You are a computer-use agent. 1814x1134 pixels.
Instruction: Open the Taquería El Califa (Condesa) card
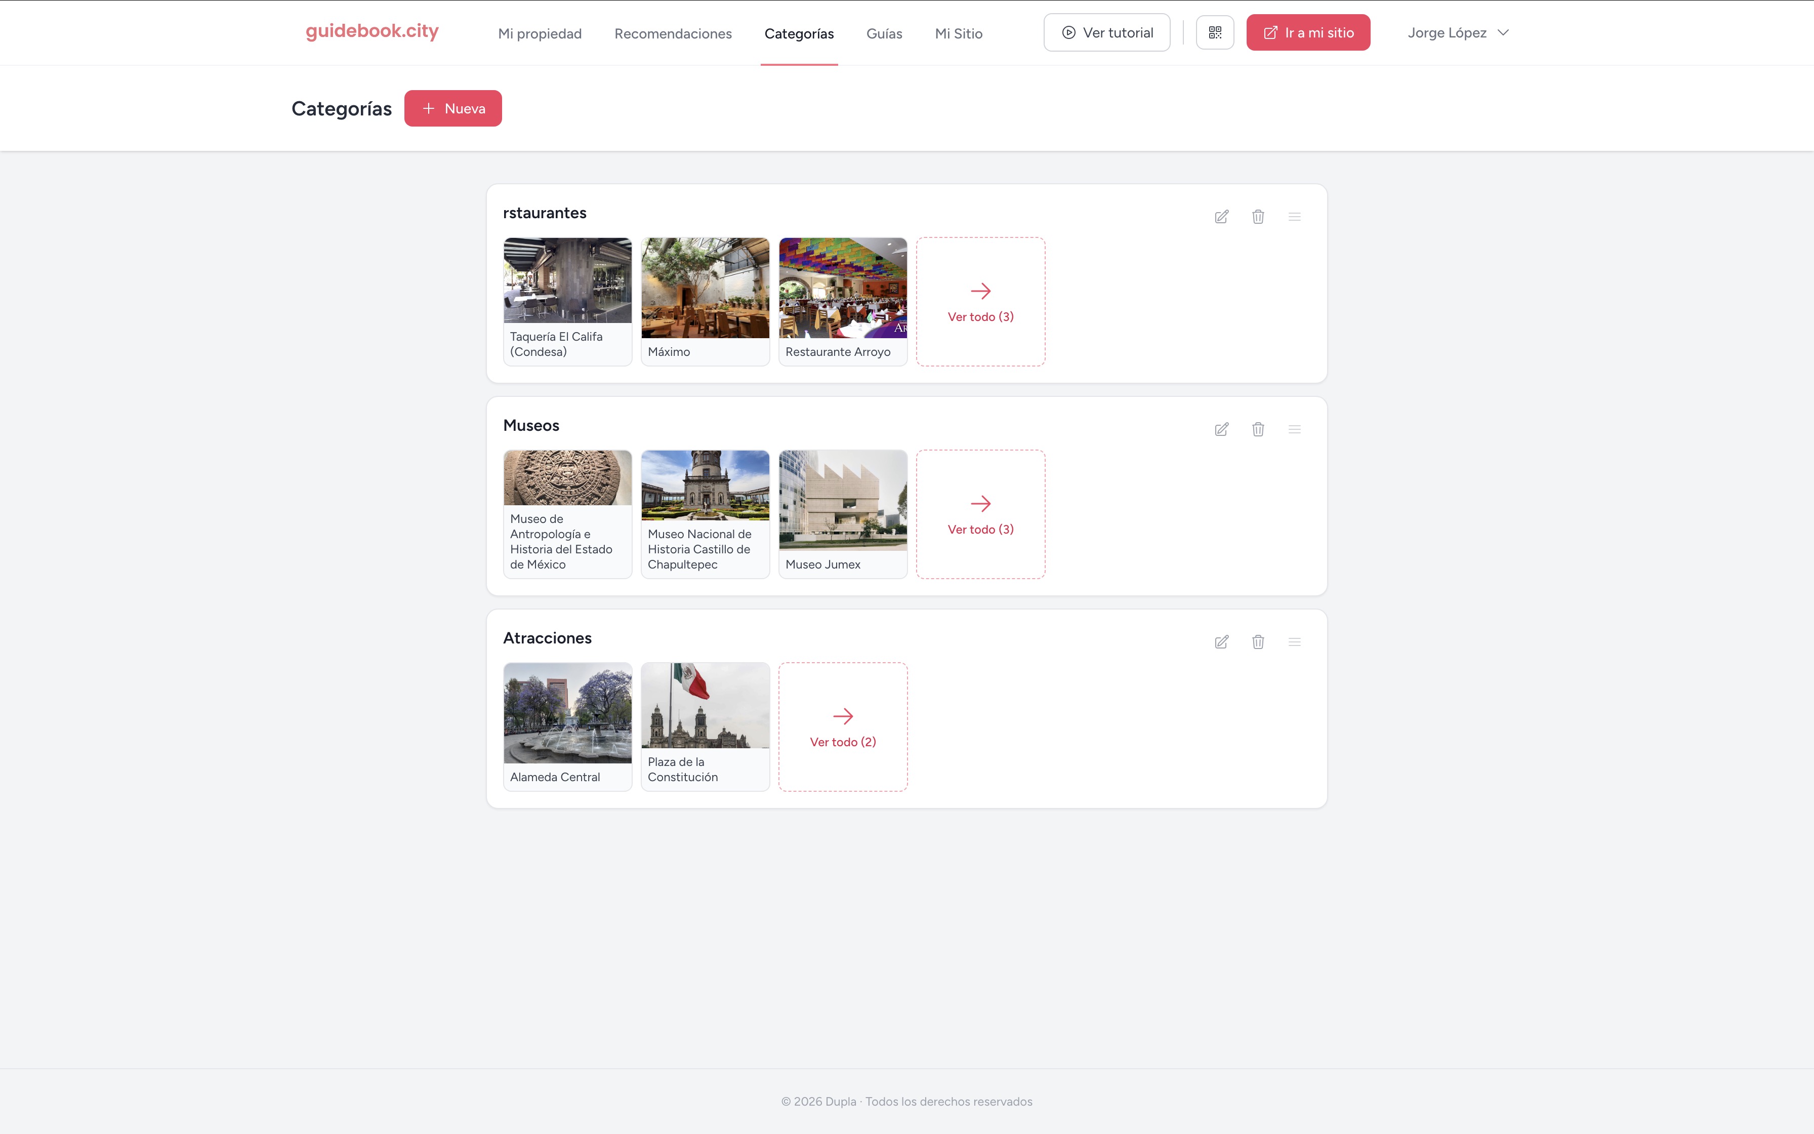[567, 302]
